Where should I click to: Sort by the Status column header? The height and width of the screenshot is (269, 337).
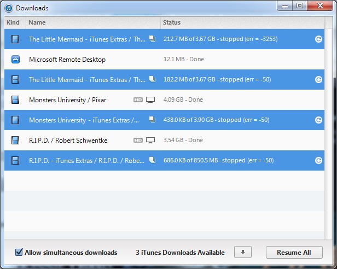pyautogui.click(x=243, y=22)
